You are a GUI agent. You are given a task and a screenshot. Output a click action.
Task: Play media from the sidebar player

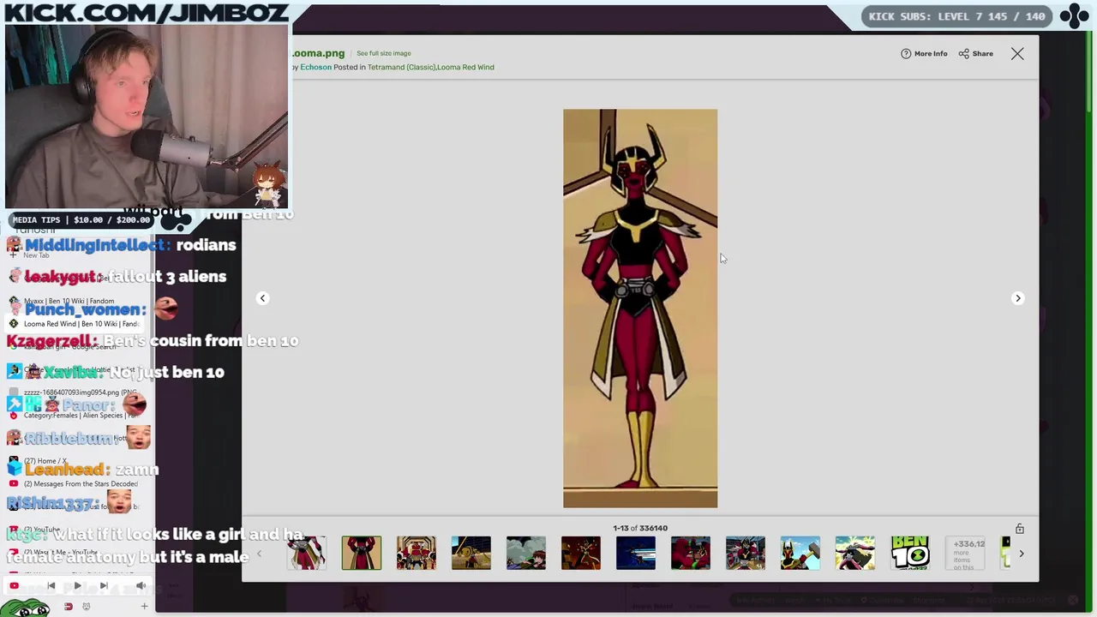pyautogui.click(x=77, y=586)
